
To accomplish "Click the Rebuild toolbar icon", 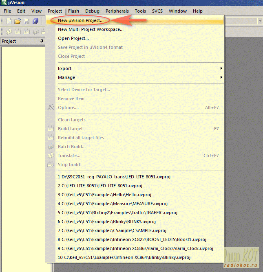I will coord(27,32).
